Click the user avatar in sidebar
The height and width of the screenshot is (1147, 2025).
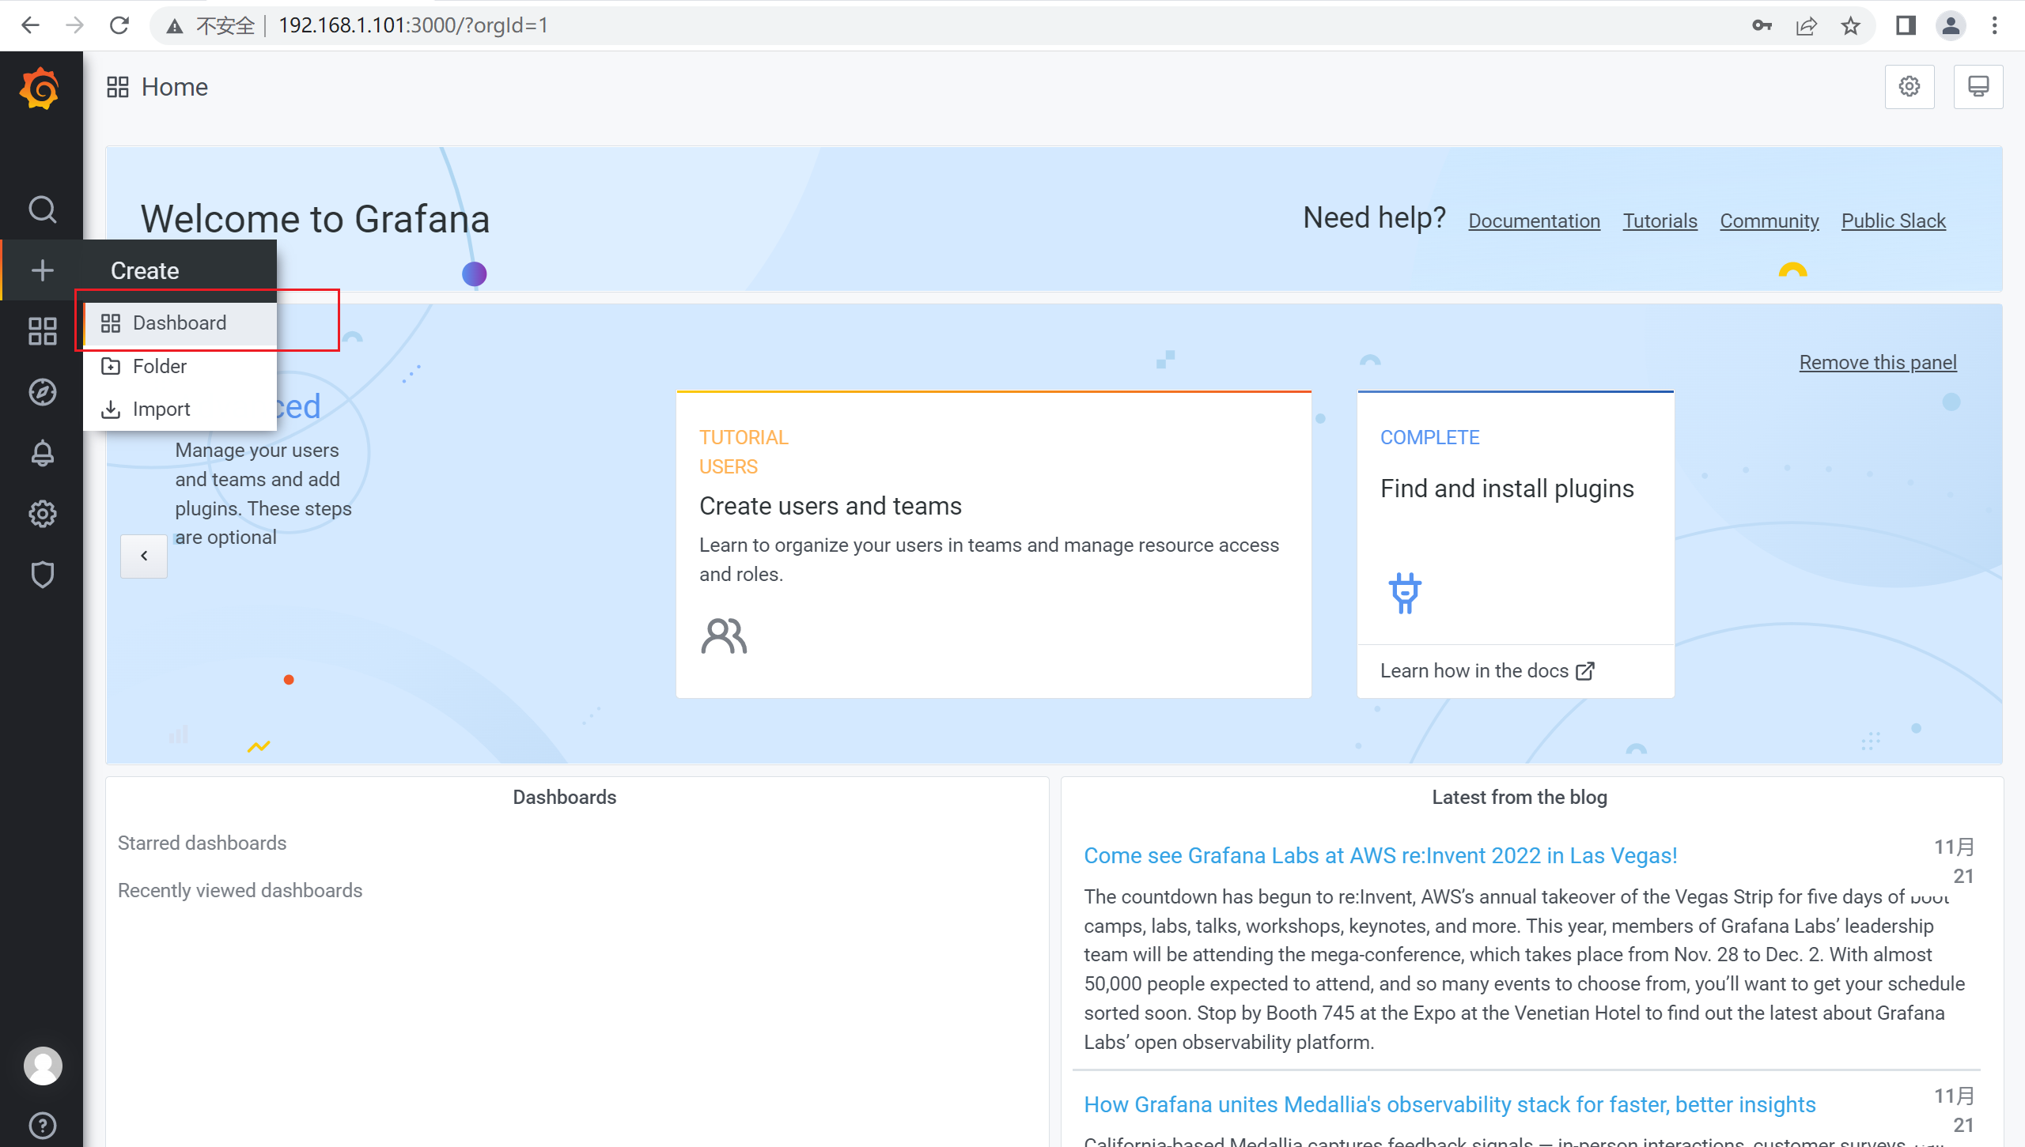43,1066
